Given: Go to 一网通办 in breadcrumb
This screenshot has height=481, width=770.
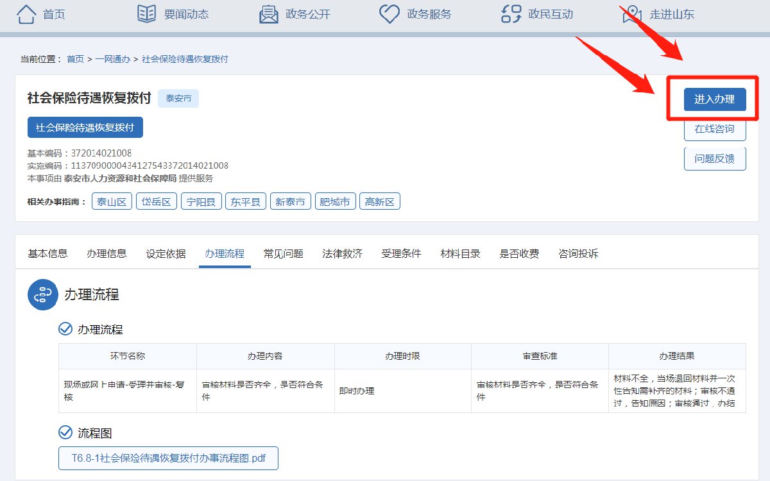Looking at the screenshot, I should click(112, 59).
